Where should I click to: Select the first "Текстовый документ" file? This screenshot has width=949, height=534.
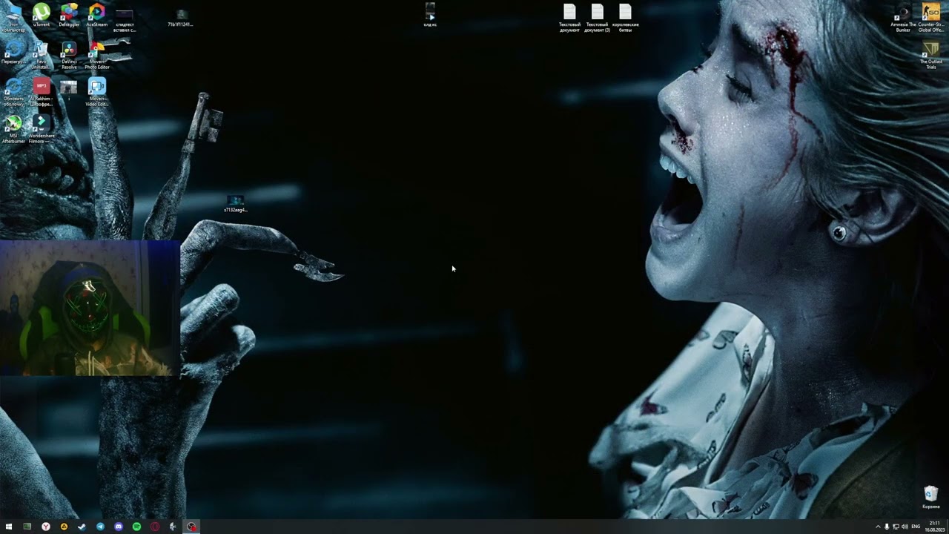click(569, 19)
